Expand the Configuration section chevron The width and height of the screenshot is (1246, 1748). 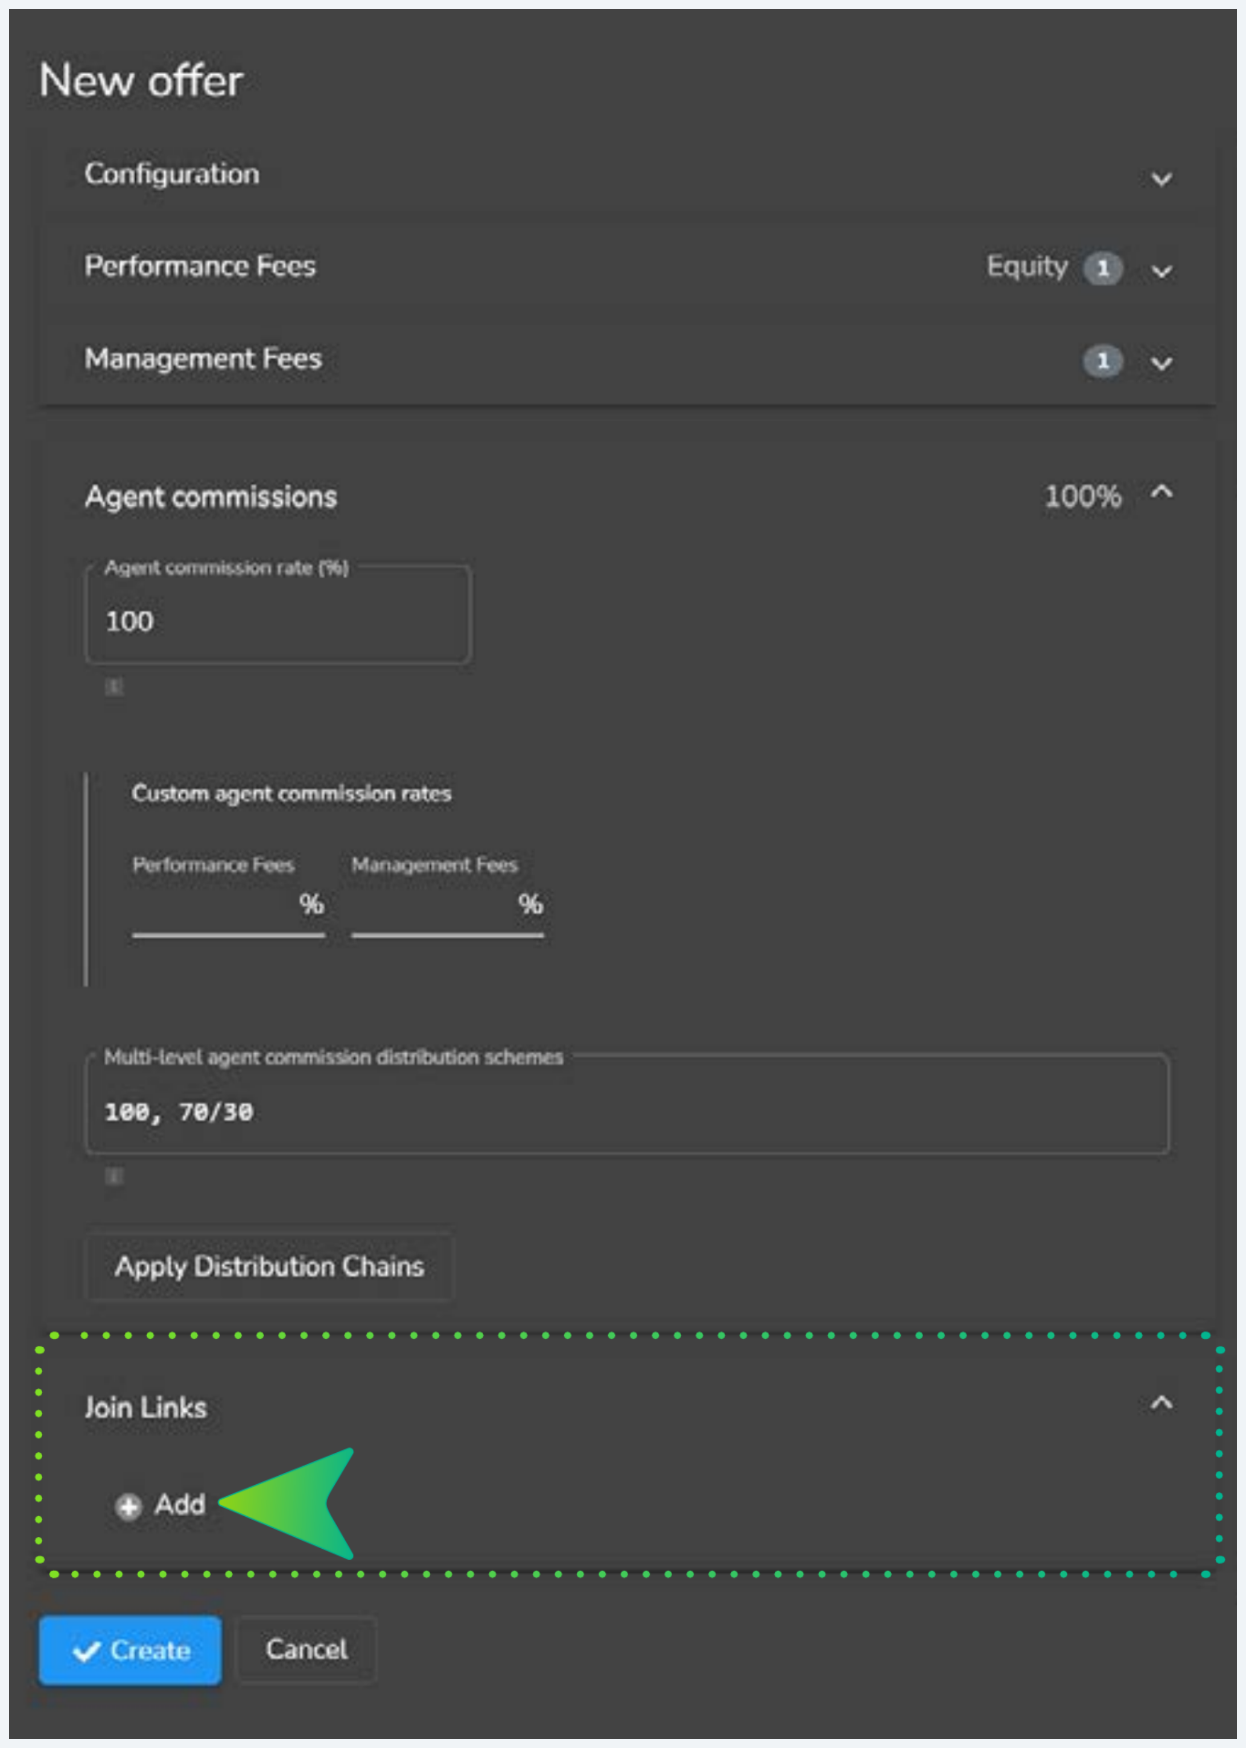click(1161, 179)
